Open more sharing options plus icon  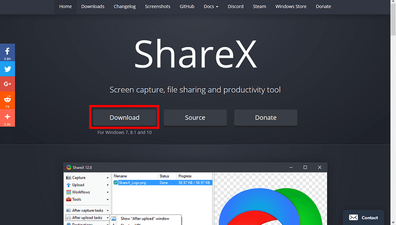click(x=7, y=116)
